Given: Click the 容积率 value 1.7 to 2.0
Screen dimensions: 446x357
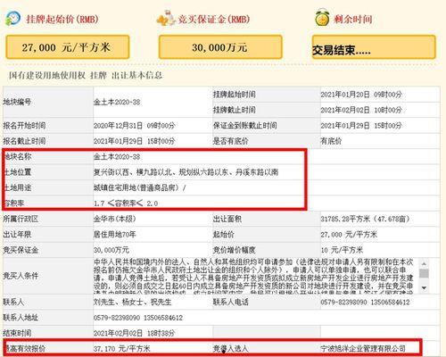Looking at the screenshot, I should pos(126,203).
